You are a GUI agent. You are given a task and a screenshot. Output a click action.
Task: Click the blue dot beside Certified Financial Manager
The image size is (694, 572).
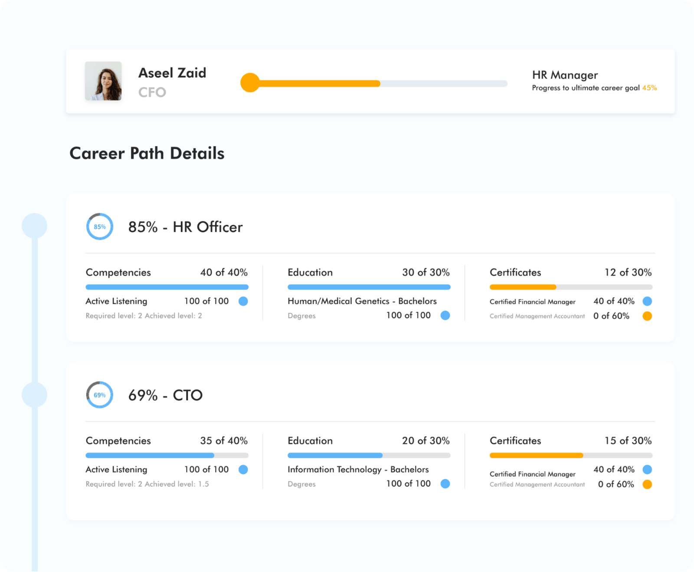pos(647,301)
